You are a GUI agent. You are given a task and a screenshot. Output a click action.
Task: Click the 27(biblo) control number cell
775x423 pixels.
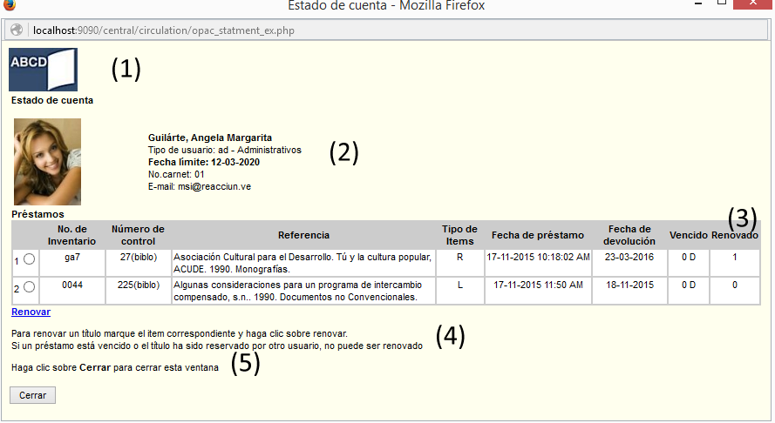click(x=138, y=258)
